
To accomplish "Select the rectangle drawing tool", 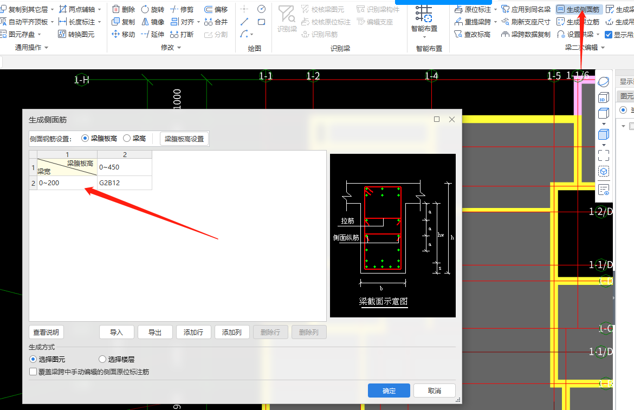I will [262, 22].
